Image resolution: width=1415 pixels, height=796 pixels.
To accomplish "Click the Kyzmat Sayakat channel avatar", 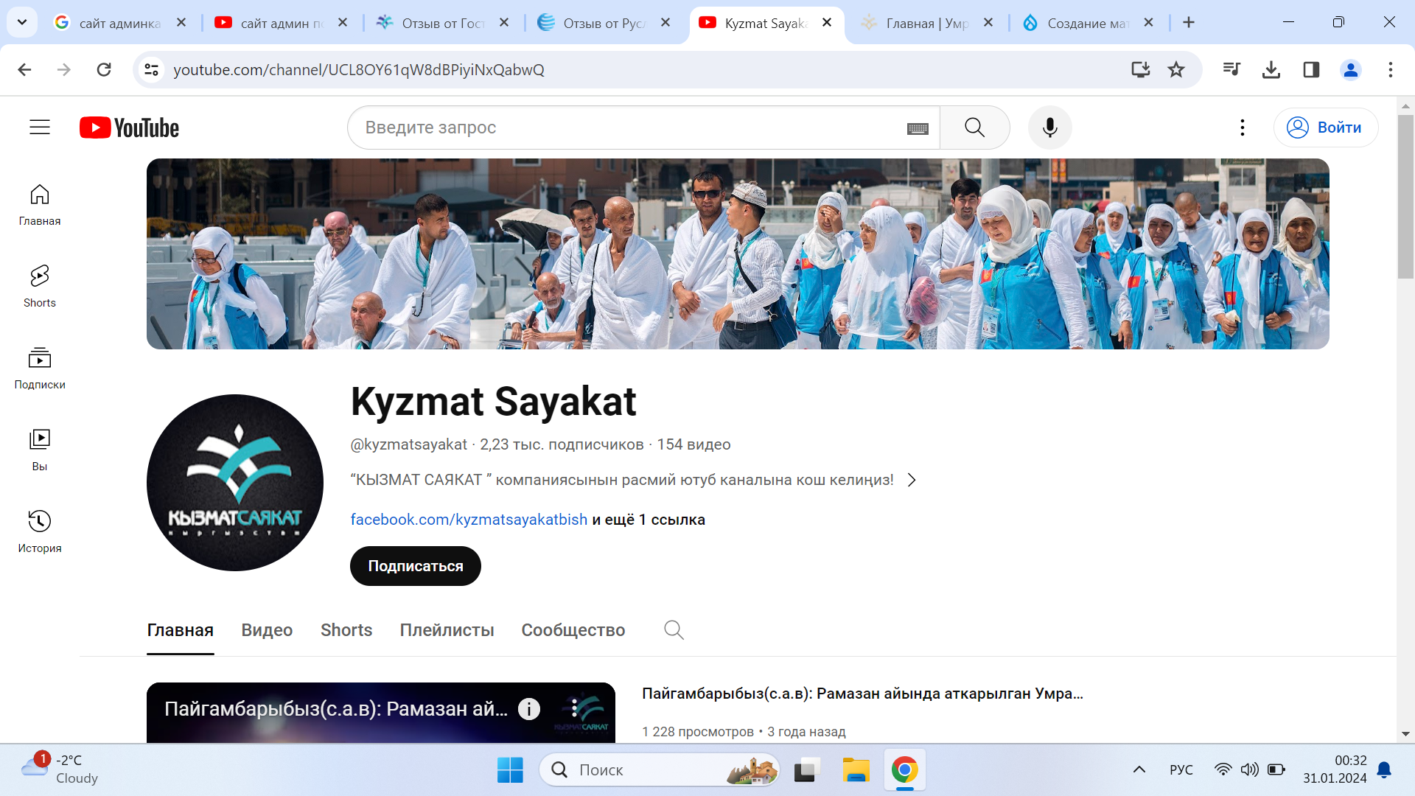I will [235, 483].
